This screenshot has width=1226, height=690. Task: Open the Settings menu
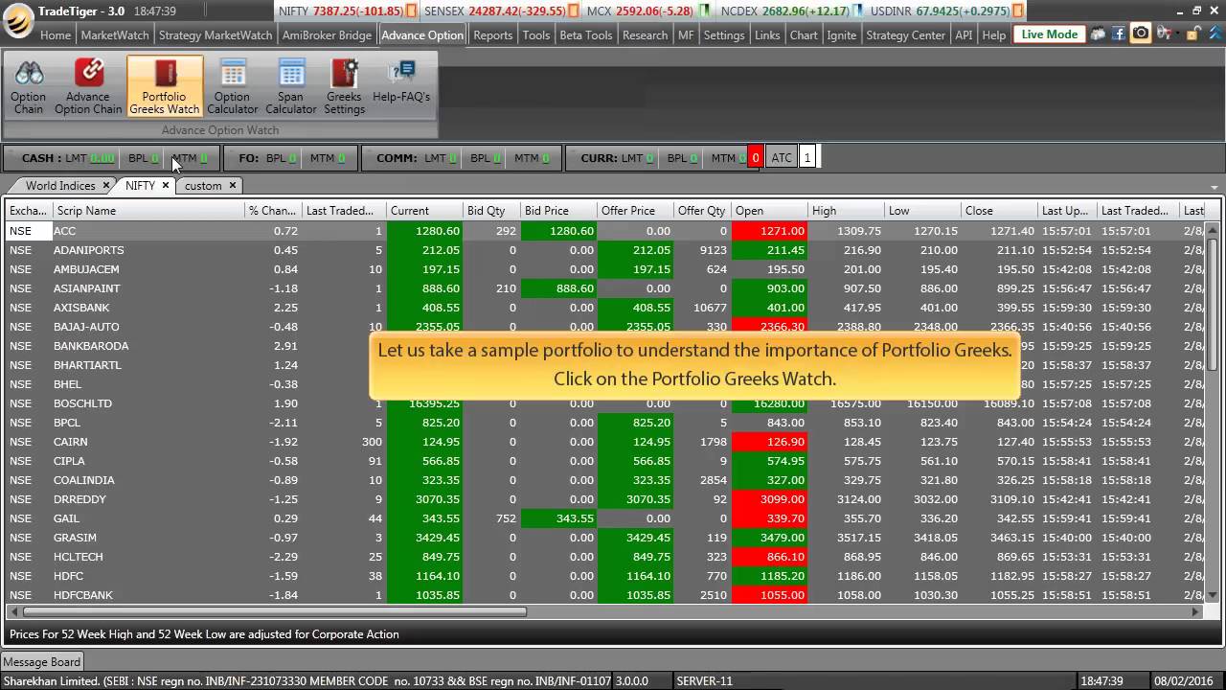(x=724, y=34)
